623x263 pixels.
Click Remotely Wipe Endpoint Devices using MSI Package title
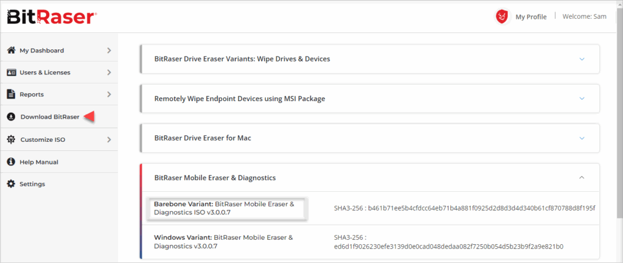pyautogui.click(x=240, y=99)
